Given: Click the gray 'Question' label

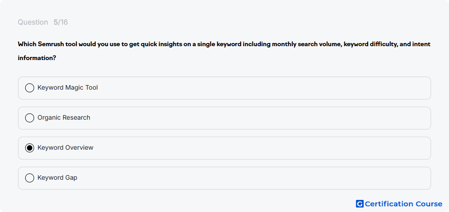Looking at the screenshot, I should [33, 22].
